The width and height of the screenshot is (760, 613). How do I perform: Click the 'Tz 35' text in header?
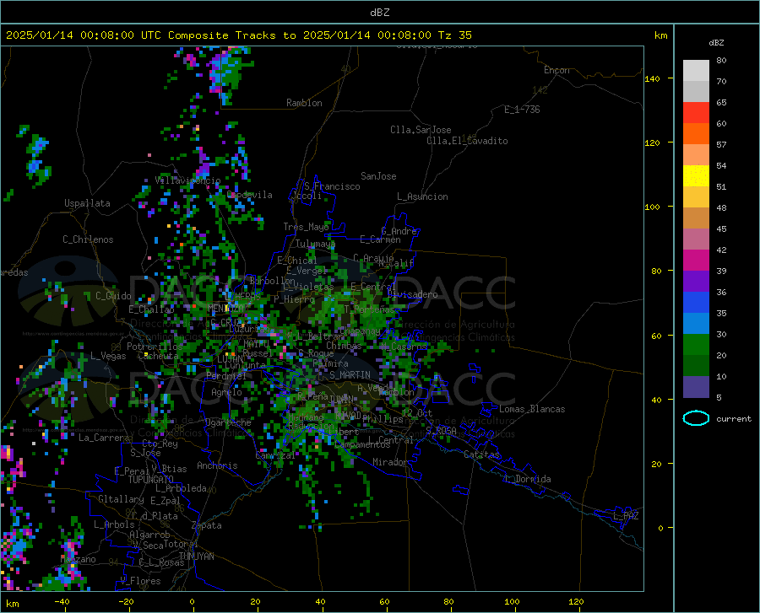454,35
